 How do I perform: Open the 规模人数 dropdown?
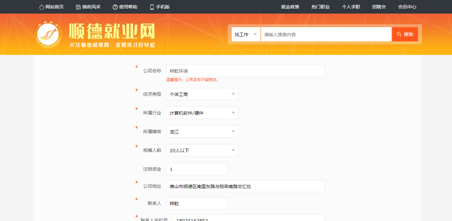[202, 151]
